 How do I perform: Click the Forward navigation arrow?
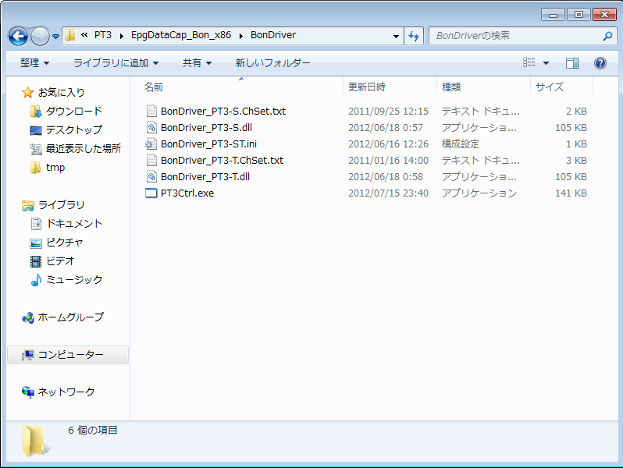coord(40,36)
